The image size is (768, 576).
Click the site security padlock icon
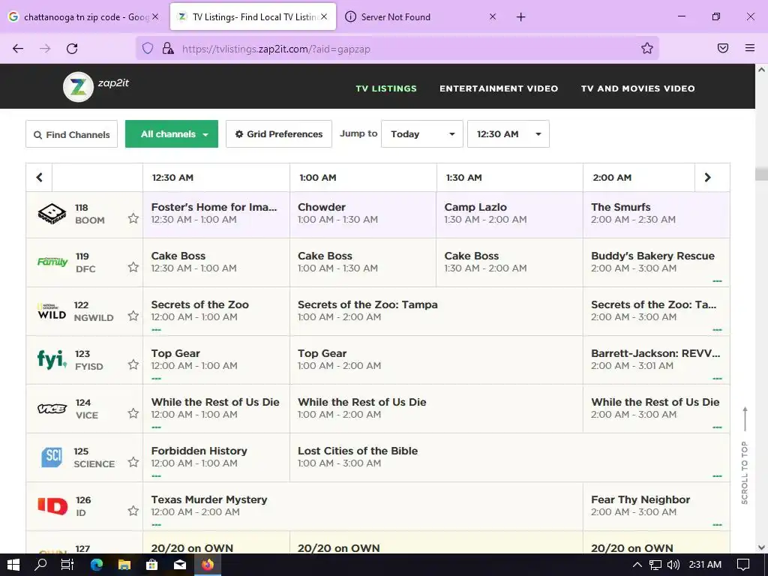(167, 48)
